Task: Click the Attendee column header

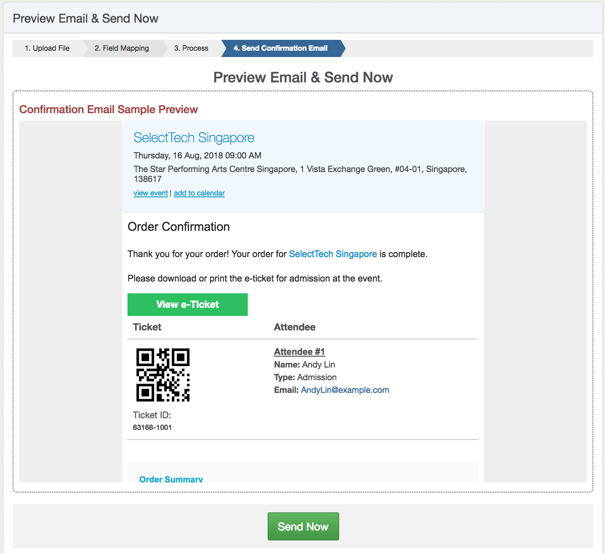Action: tap(295, 327)
